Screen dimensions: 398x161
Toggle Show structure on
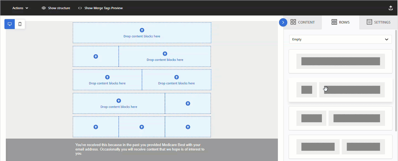(56, 8)
